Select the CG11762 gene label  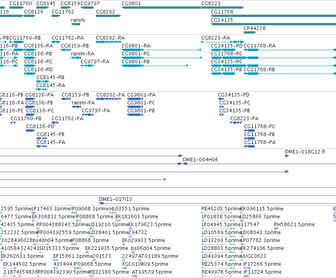pos(63,12)
